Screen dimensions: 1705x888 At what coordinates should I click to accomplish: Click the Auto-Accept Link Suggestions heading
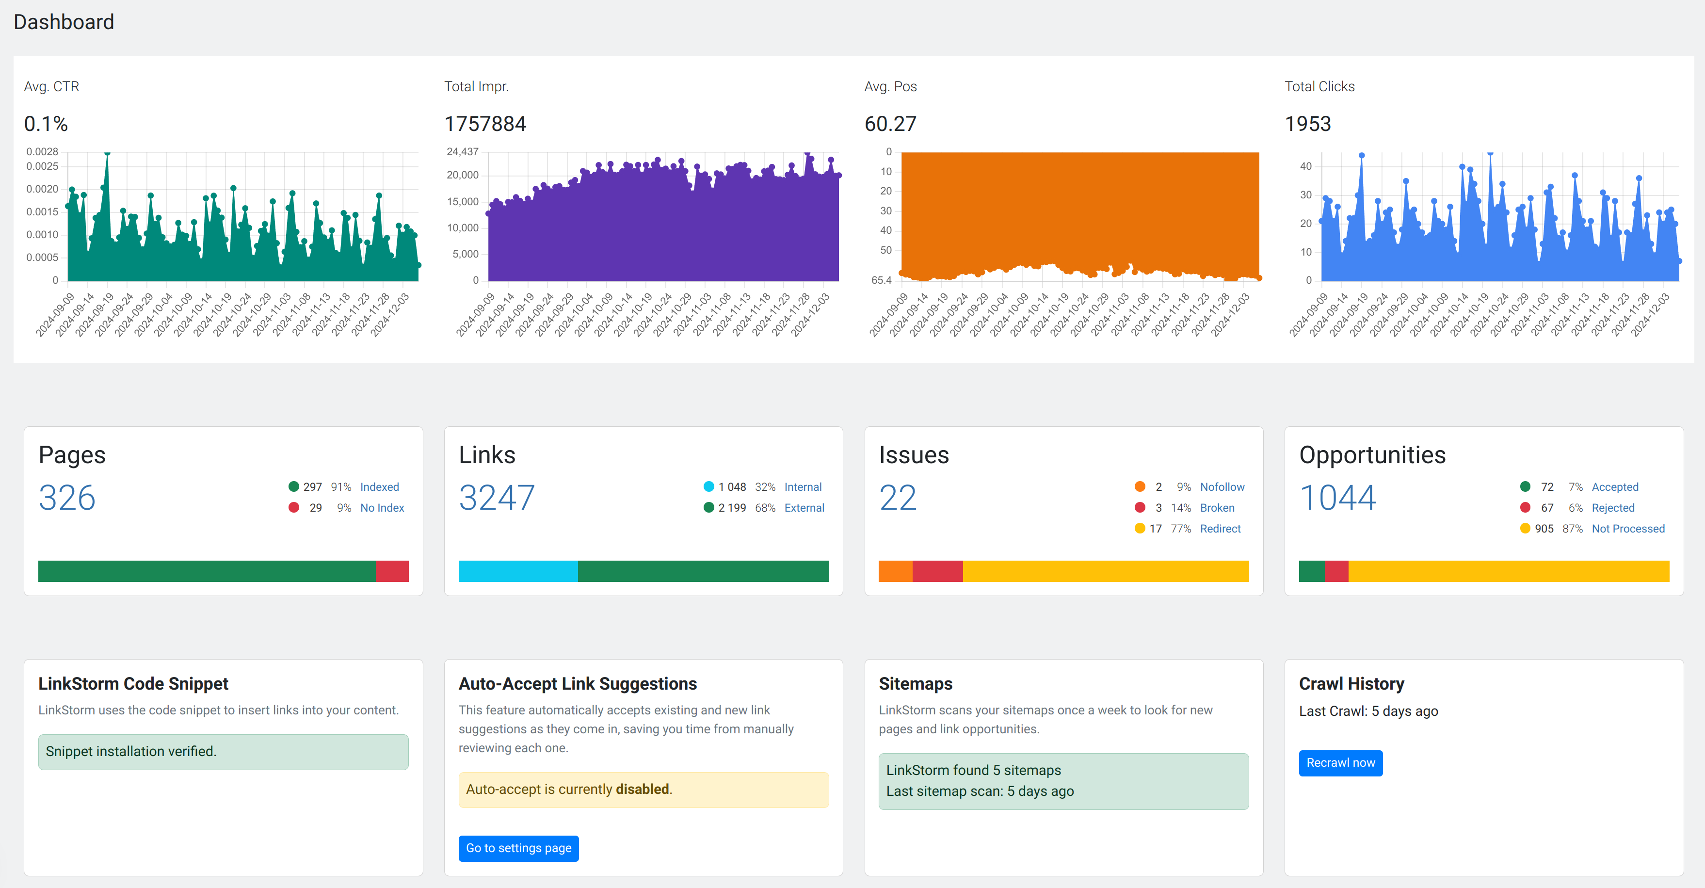(x=577, y=683)
